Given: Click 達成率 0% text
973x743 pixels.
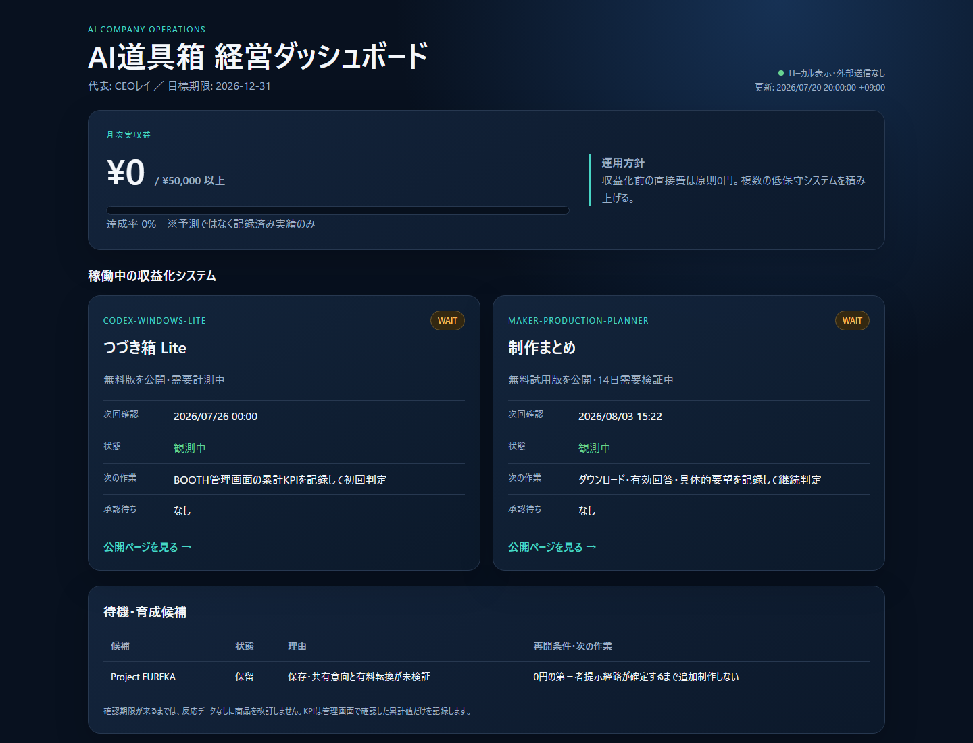Looking at the screenshot, I should tap(131, 224).
